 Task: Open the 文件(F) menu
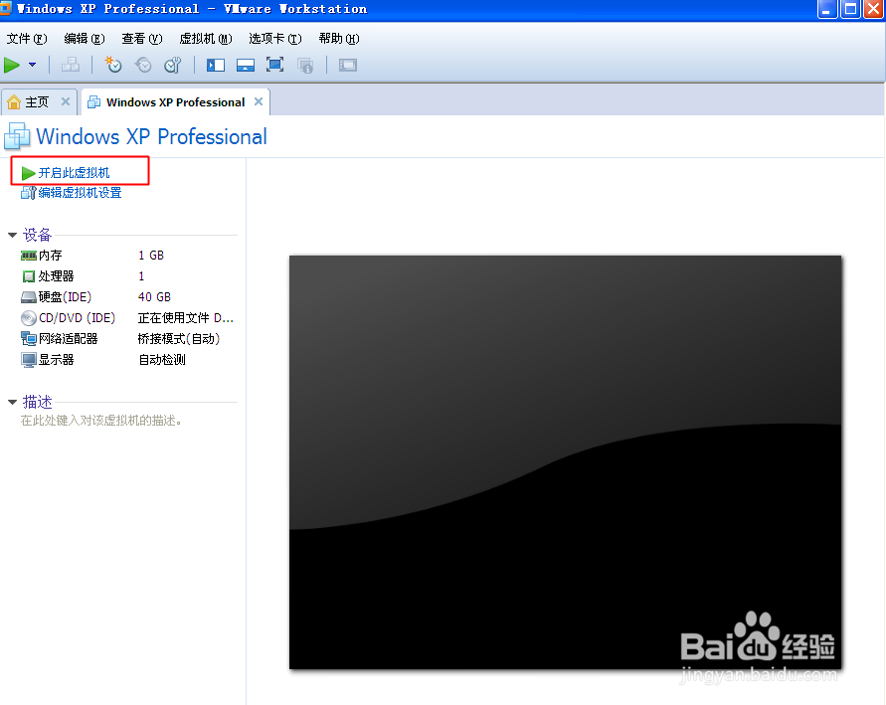point(27,39)
